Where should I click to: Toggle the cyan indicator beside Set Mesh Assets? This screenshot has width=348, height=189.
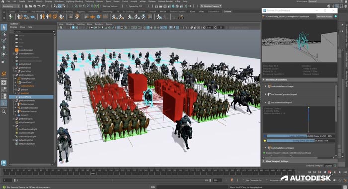(x=336, y=16)
